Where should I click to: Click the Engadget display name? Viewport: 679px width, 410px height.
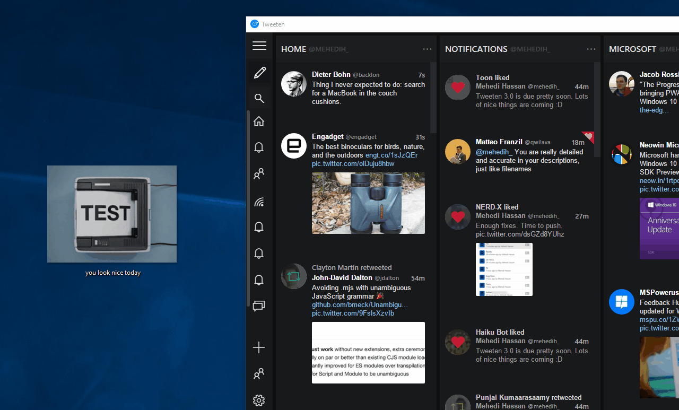pos(328,137)
